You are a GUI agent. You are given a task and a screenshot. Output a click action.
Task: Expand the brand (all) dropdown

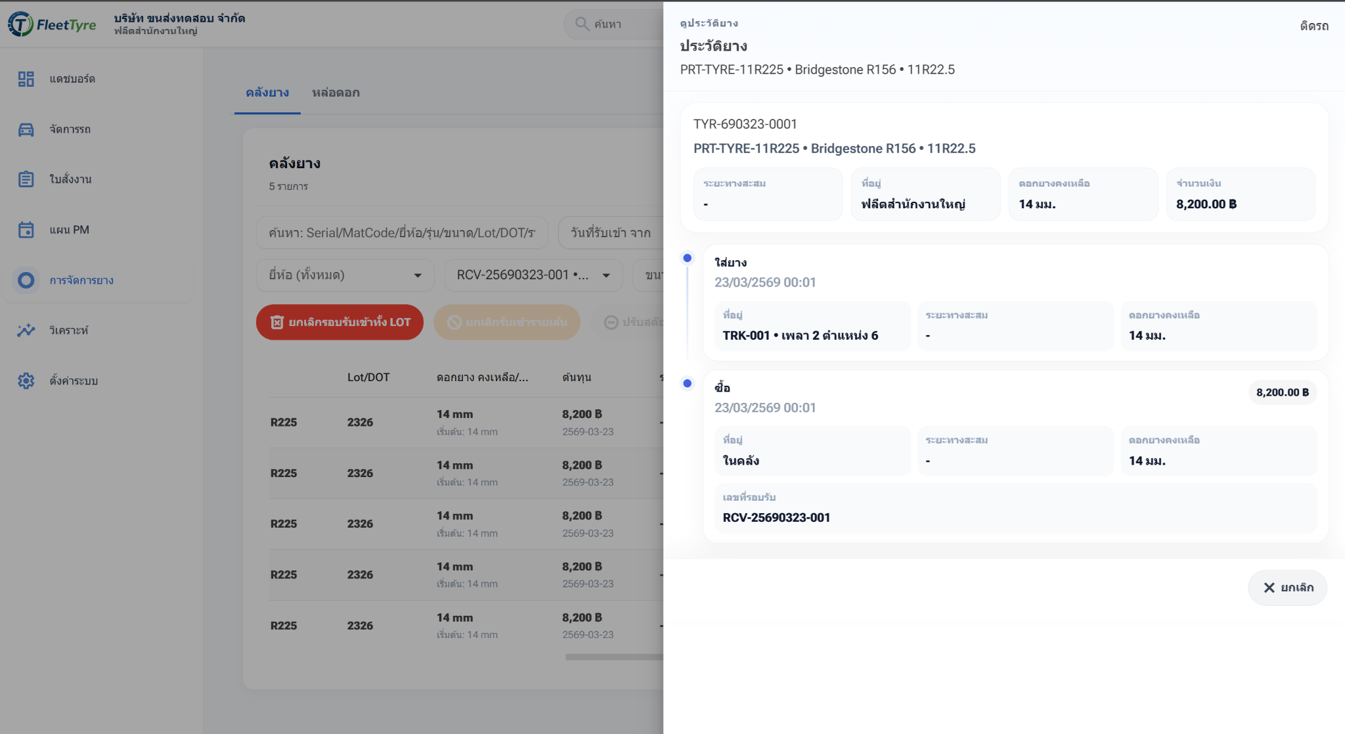[345, 275]
